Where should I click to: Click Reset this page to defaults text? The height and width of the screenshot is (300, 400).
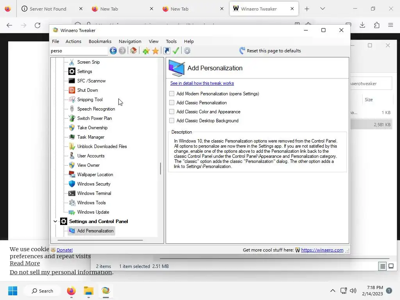coord(274,51)
